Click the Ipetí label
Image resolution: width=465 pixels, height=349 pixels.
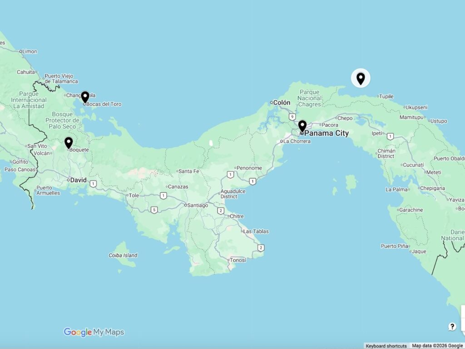click(x=377, y=133)
